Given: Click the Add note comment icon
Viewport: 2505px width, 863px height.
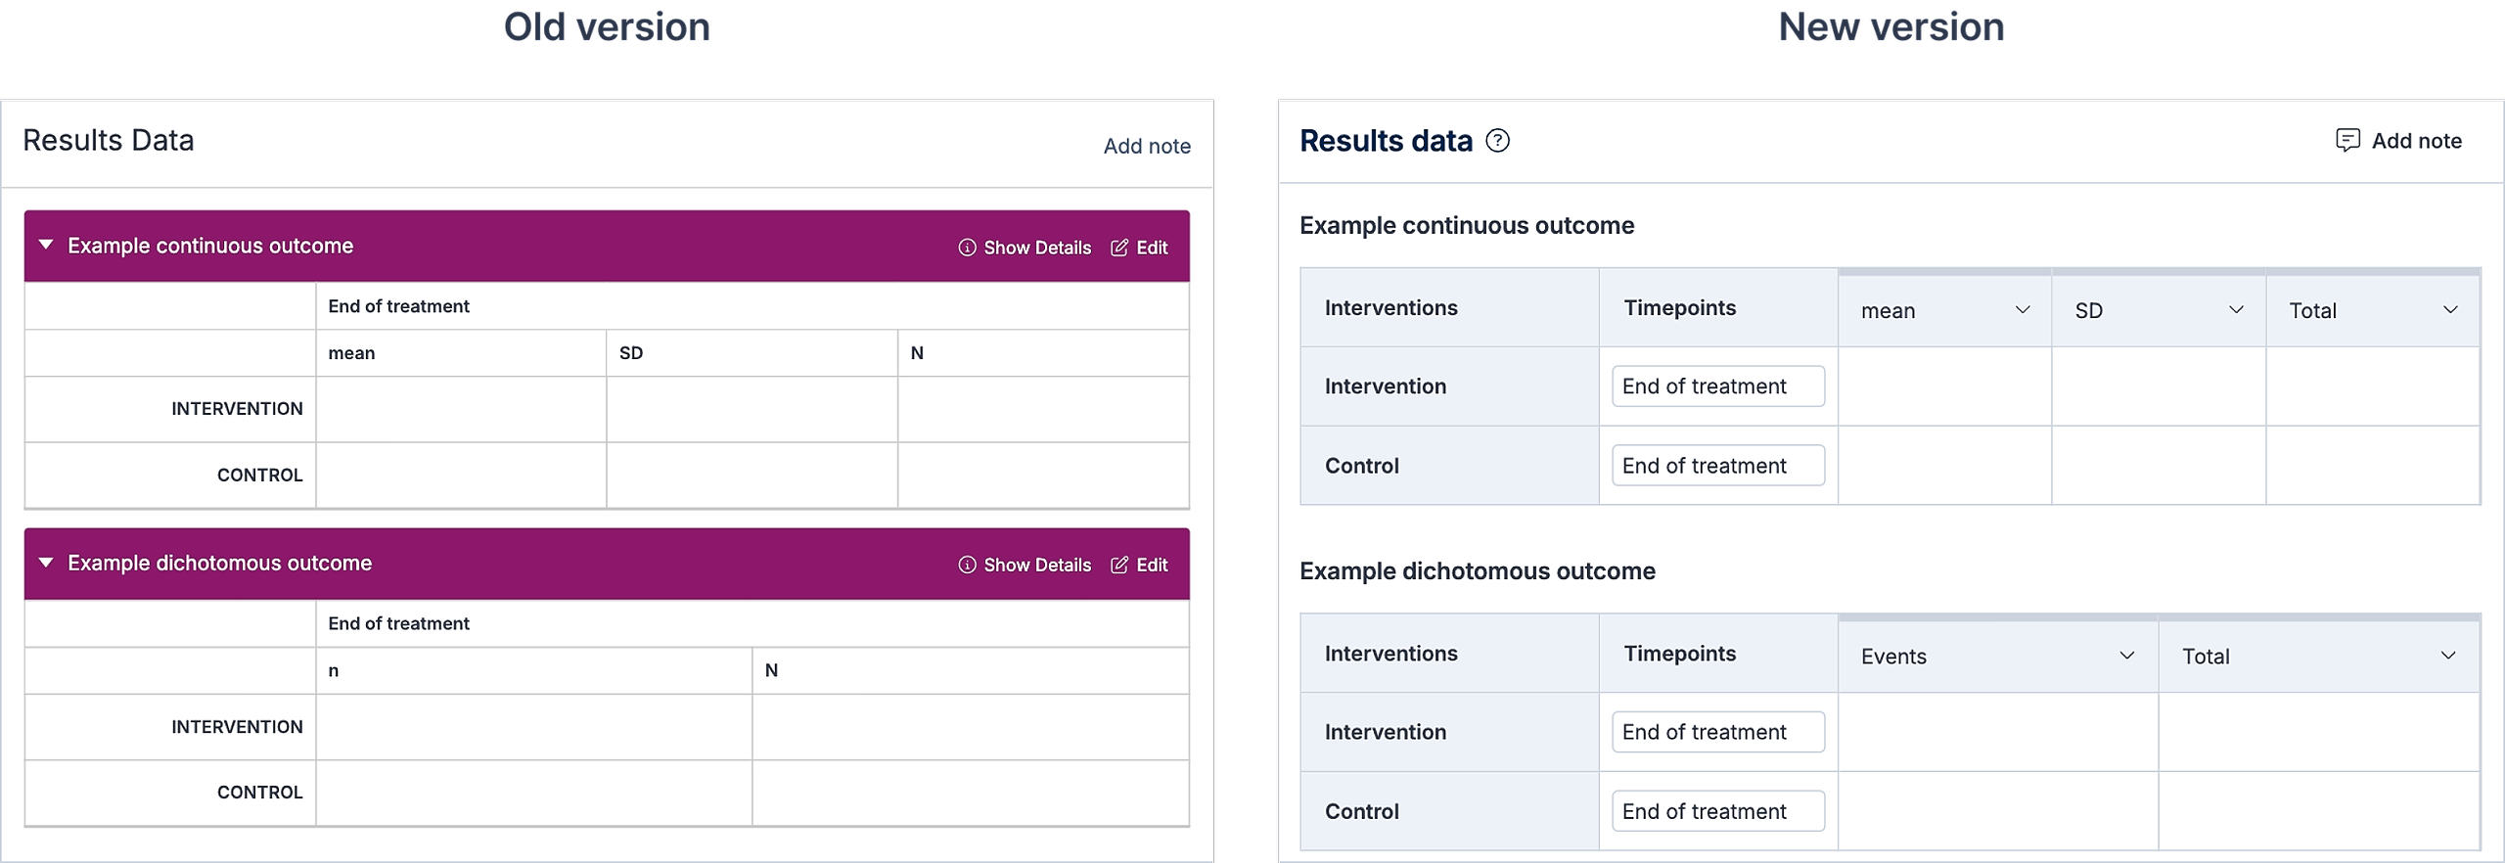Looking at the screenshot, I should pos(2347,141).
